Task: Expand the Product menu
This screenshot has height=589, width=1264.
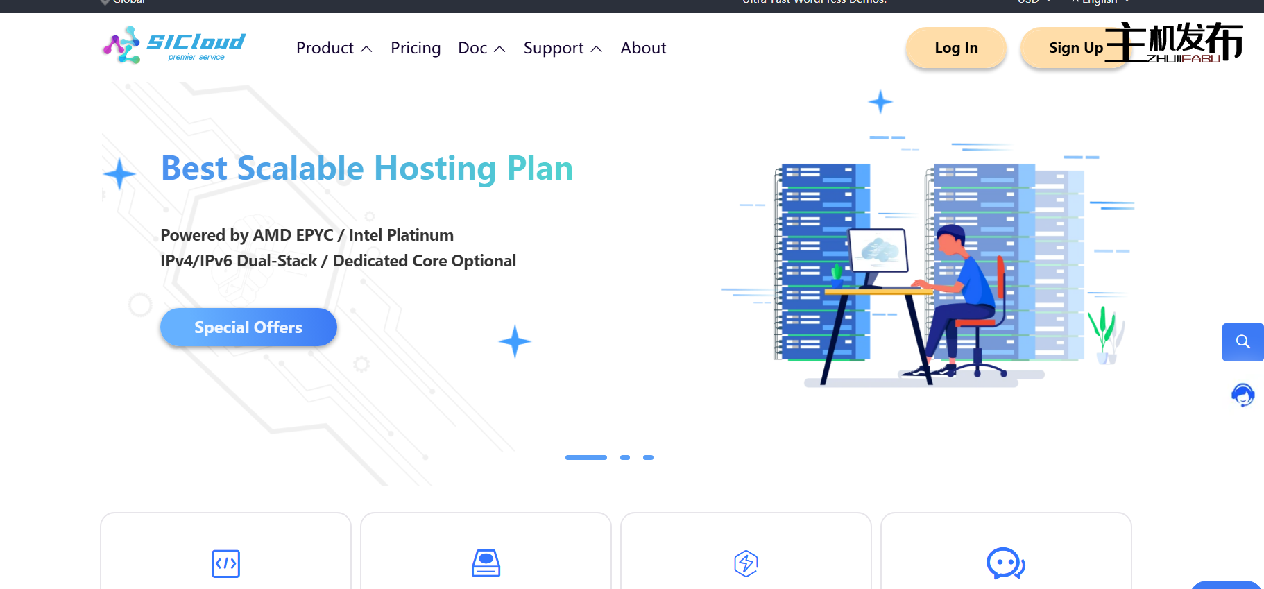Action: 334,48
